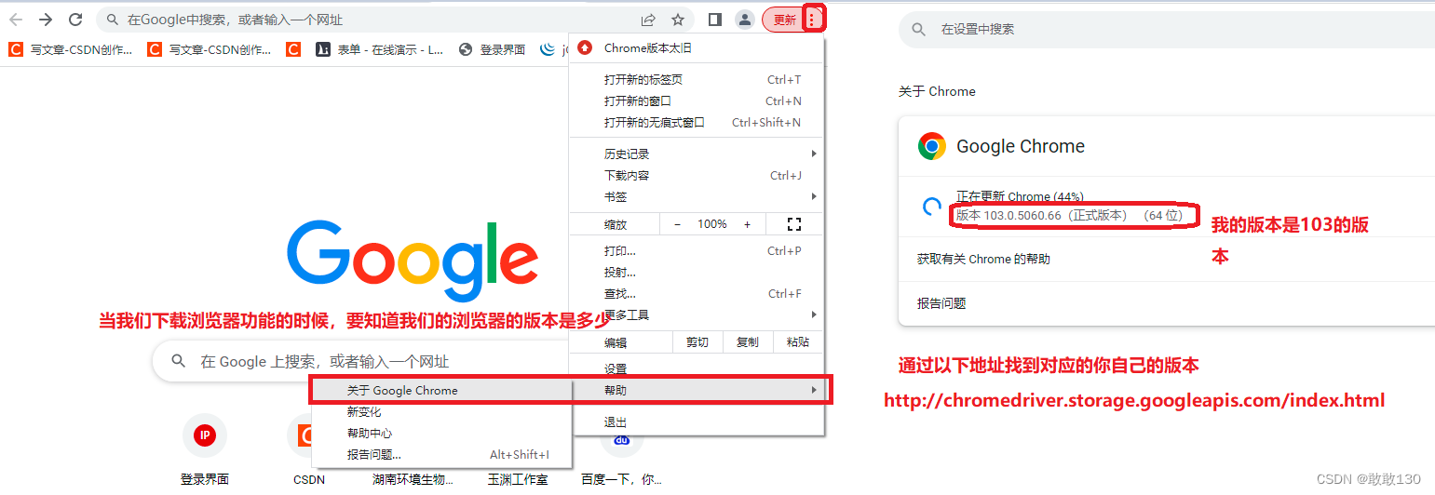Click the share icon in address bar
The height and width of the screenshot is (495, 1435).
click(648, 20)
